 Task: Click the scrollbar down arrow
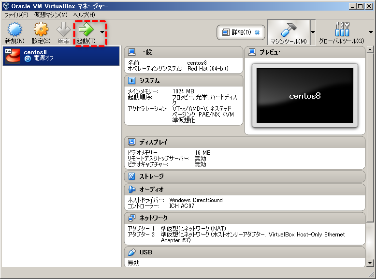(370, 263)
